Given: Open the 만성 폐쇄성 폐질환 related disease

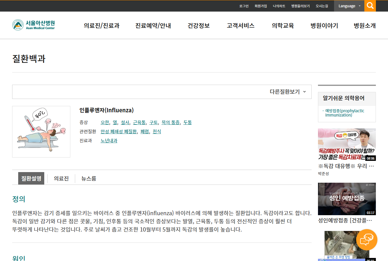Looking at the screenshot, I should coord(119,131).
